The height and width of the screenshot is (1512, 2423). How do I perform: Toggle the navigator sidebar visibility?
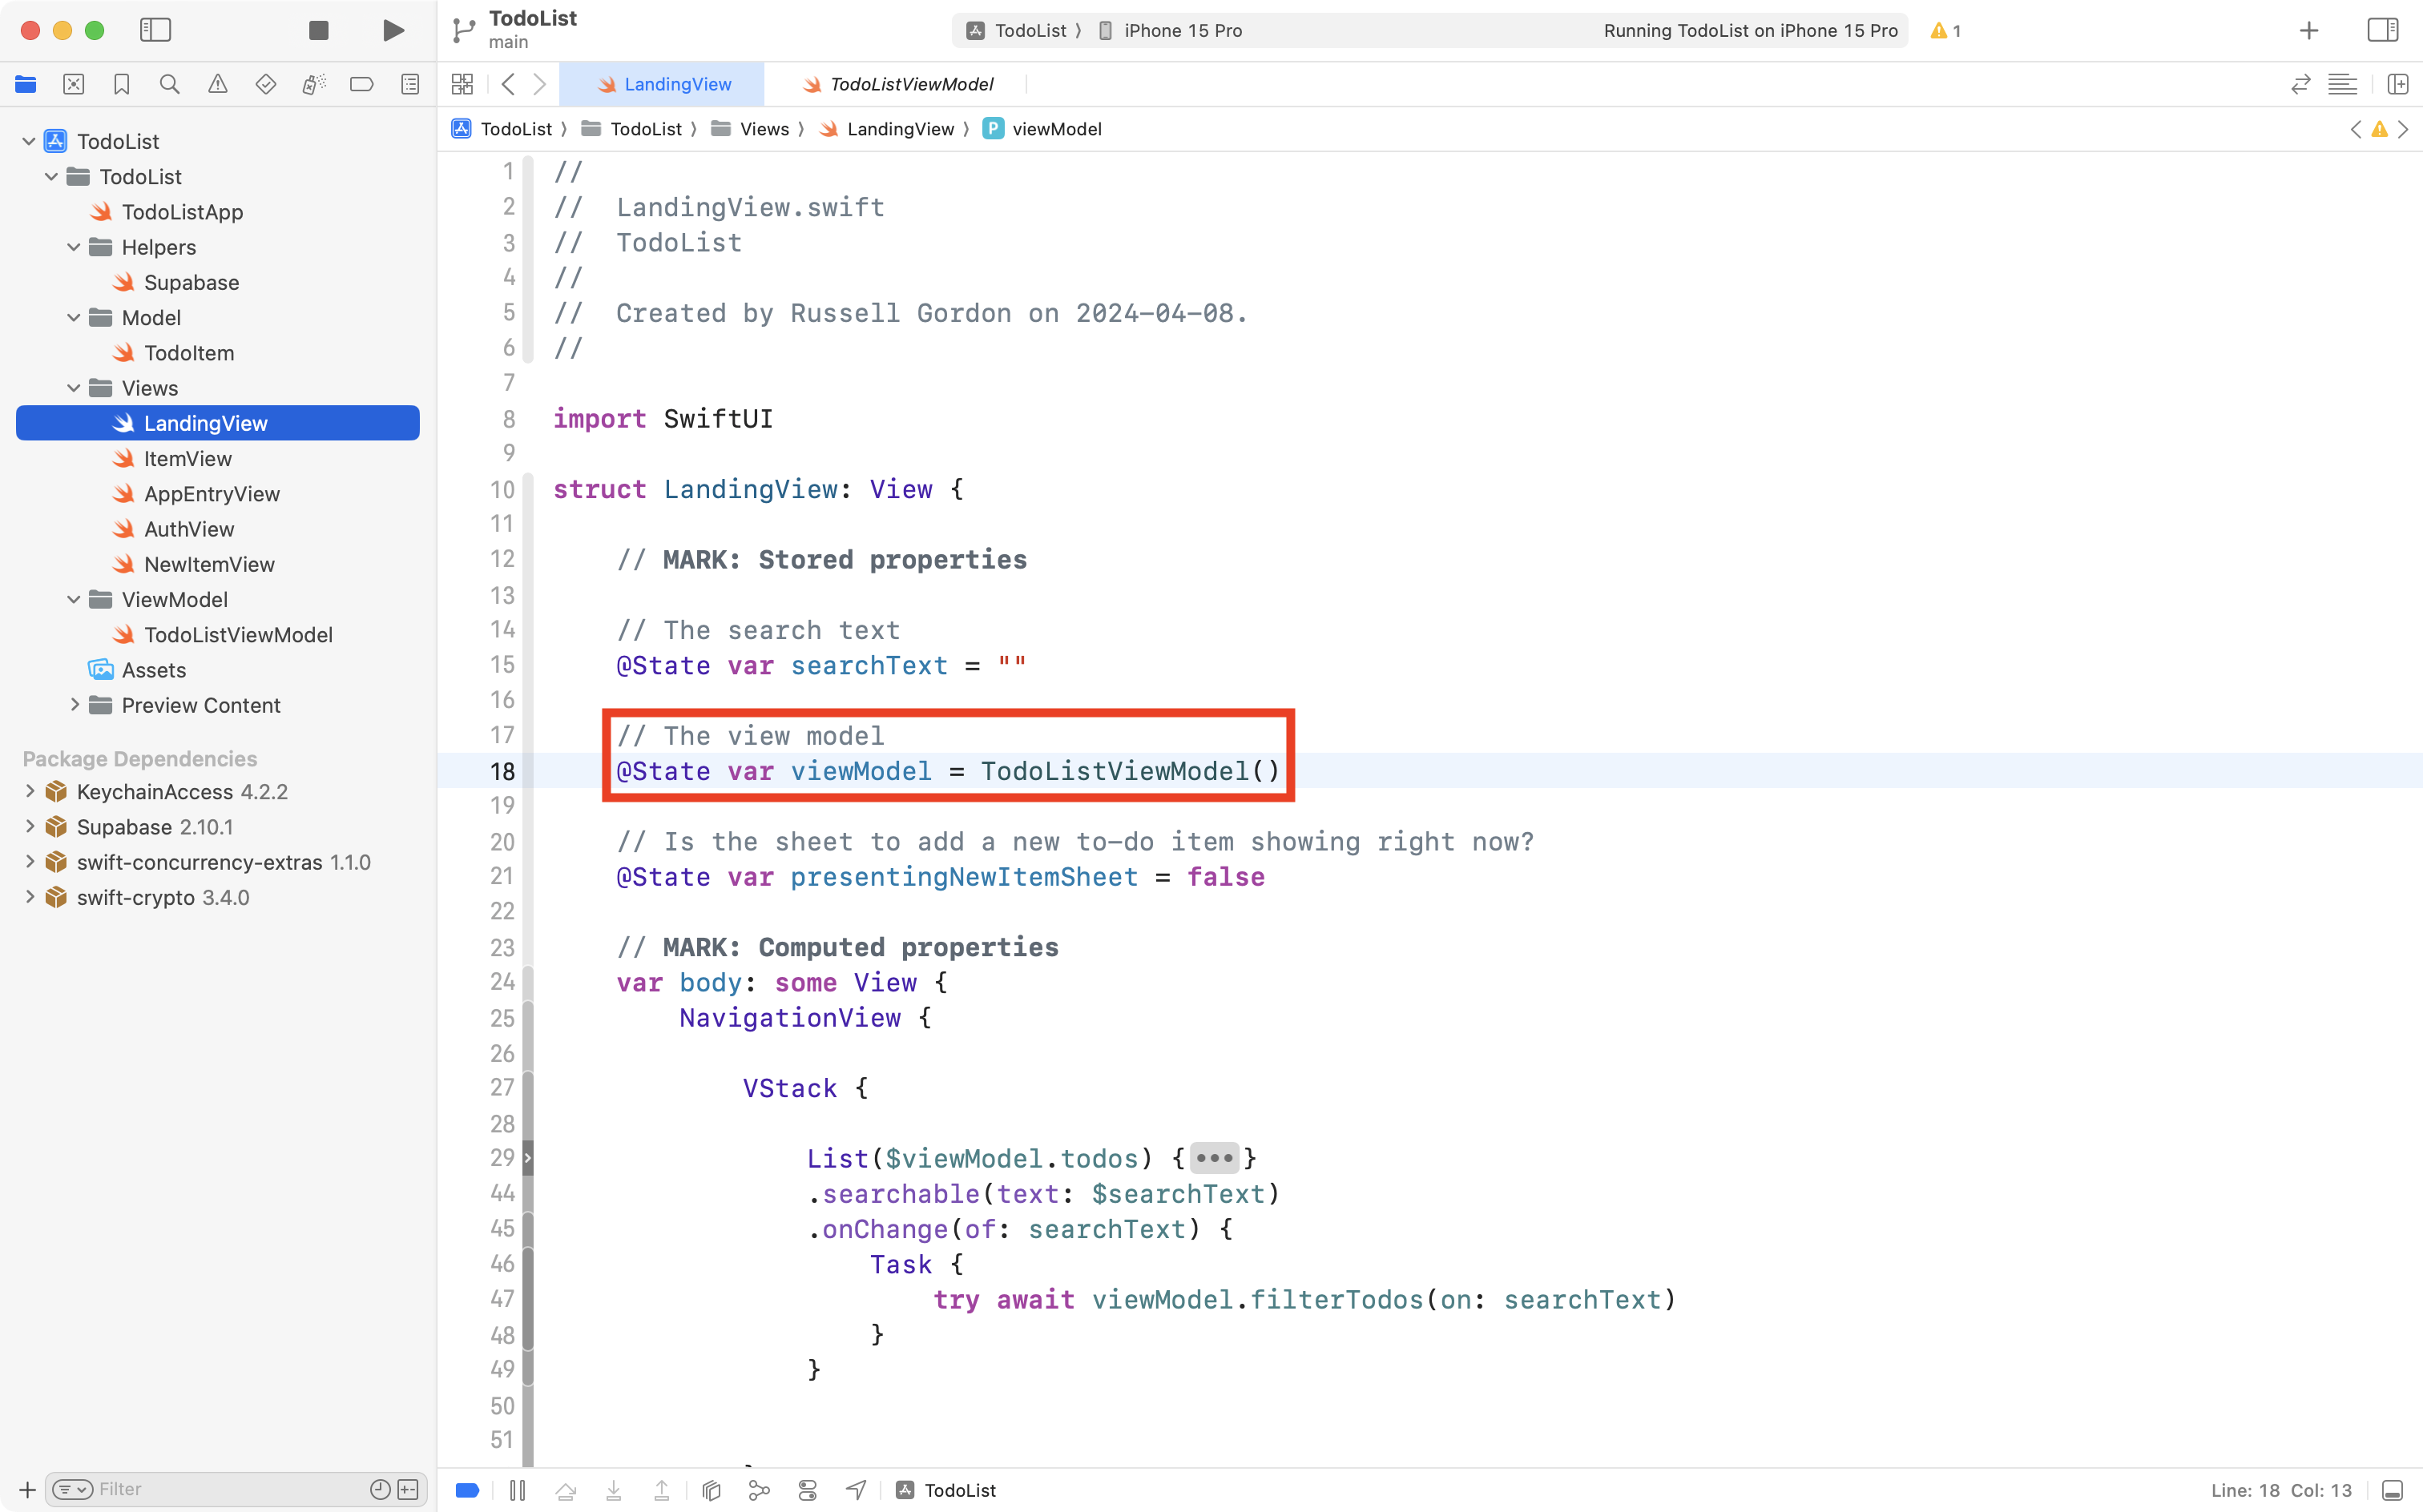point(156,30)
